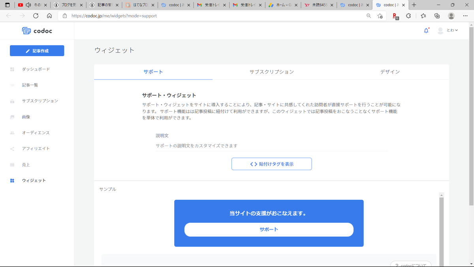Click the speaker icon on the YouTube tab
Screen dimensions: 474x267
[28, 5]
